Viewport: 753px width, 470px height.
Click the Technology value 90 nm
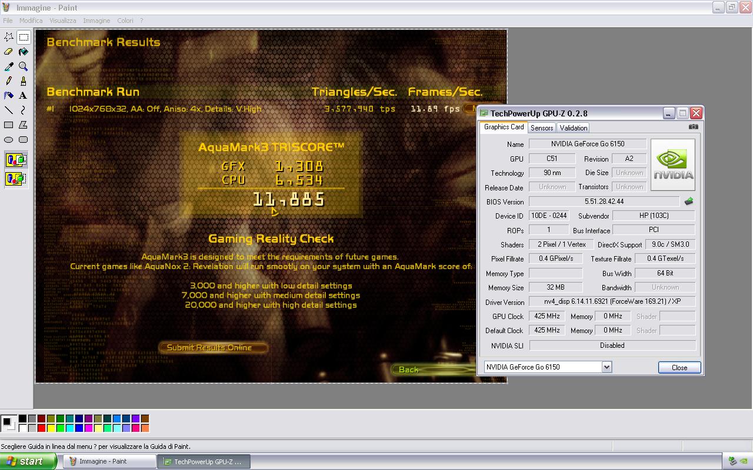pos(552,173)
